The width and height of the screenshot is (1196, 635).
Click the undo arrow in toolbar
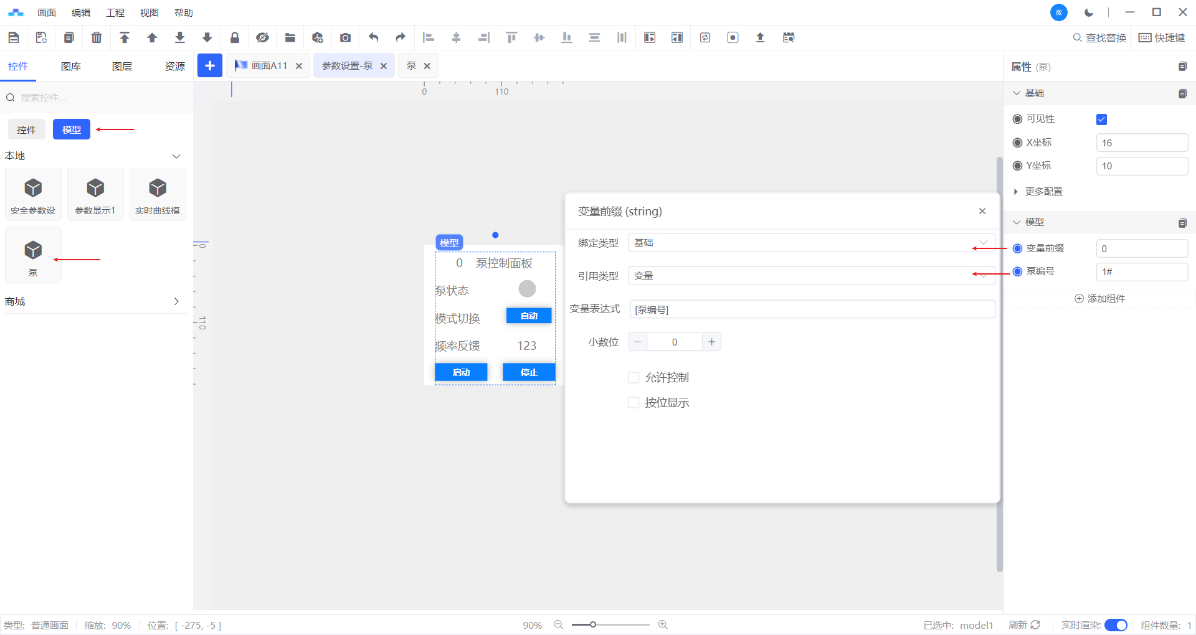373,38
